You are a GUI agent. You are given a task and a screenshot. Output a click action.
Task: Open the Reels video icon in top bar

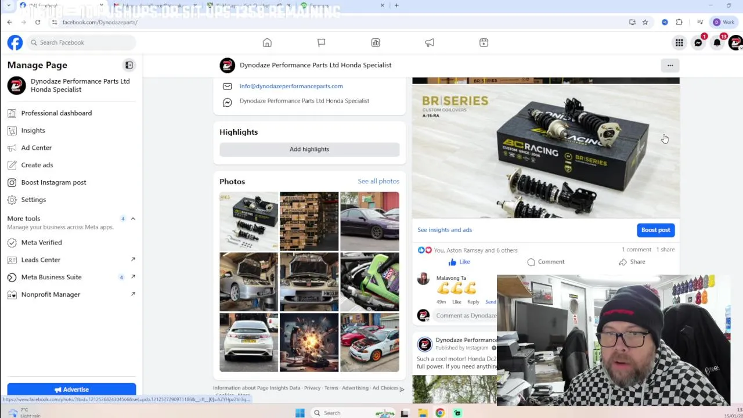(484, 42)
